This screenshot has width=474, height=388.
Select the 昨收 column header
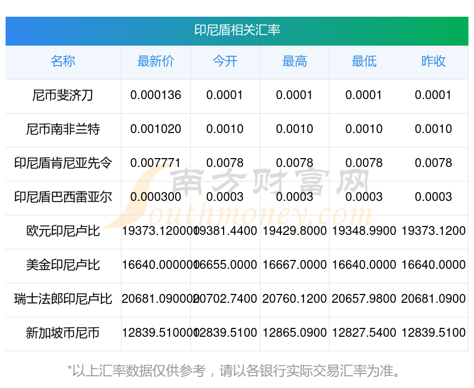pyautogui.click(x=433, y=62)
